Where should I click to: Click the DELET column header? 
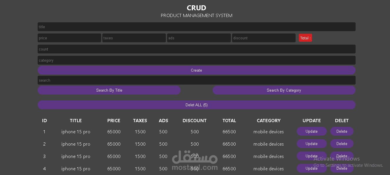(342, 120)
